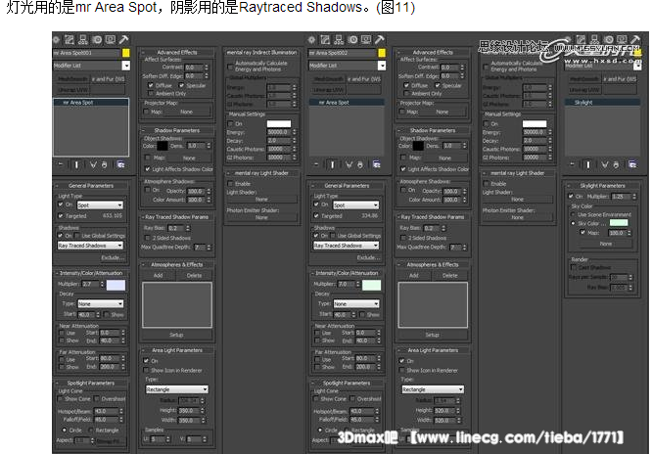Image resolution: width=652 pixels, height=454 pixels.
Task: Open green Sky Color swatch in Skylight Parameters
Action: coord(619,223)
